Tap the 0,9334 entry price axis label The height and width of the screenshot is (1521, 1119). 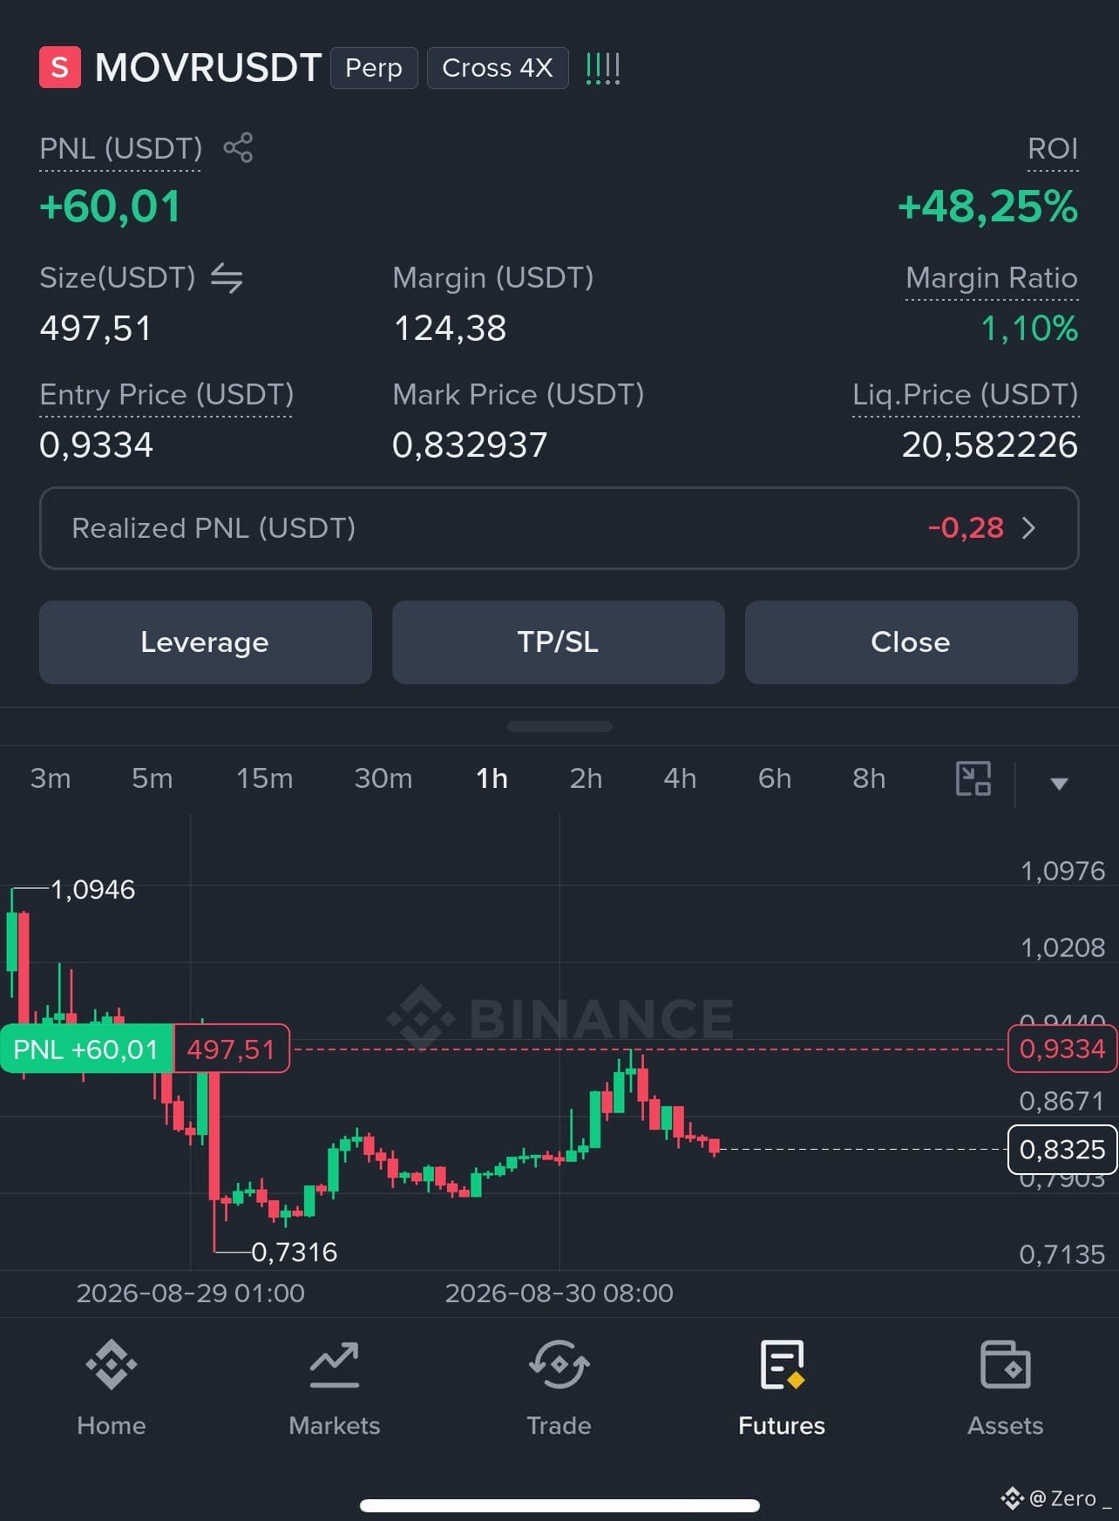[1062, 1049]
